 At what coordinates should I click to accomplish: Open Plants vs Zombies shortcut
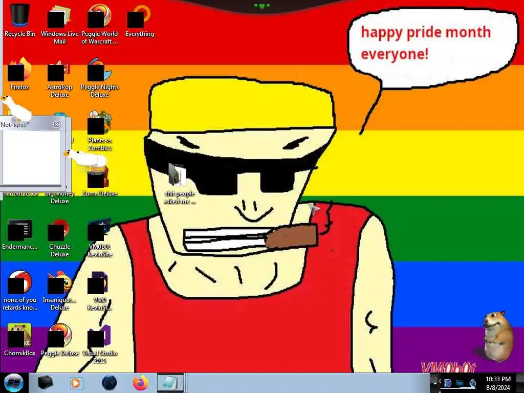pyautogui.click(x=100, y=130)
